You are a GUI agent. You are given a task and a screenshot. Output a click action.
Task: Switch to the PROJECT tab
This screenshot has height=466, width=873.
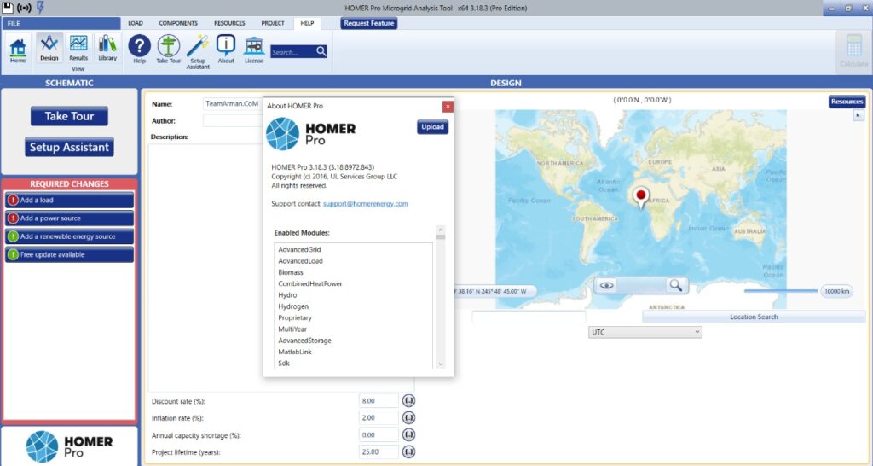pos(273,23)
